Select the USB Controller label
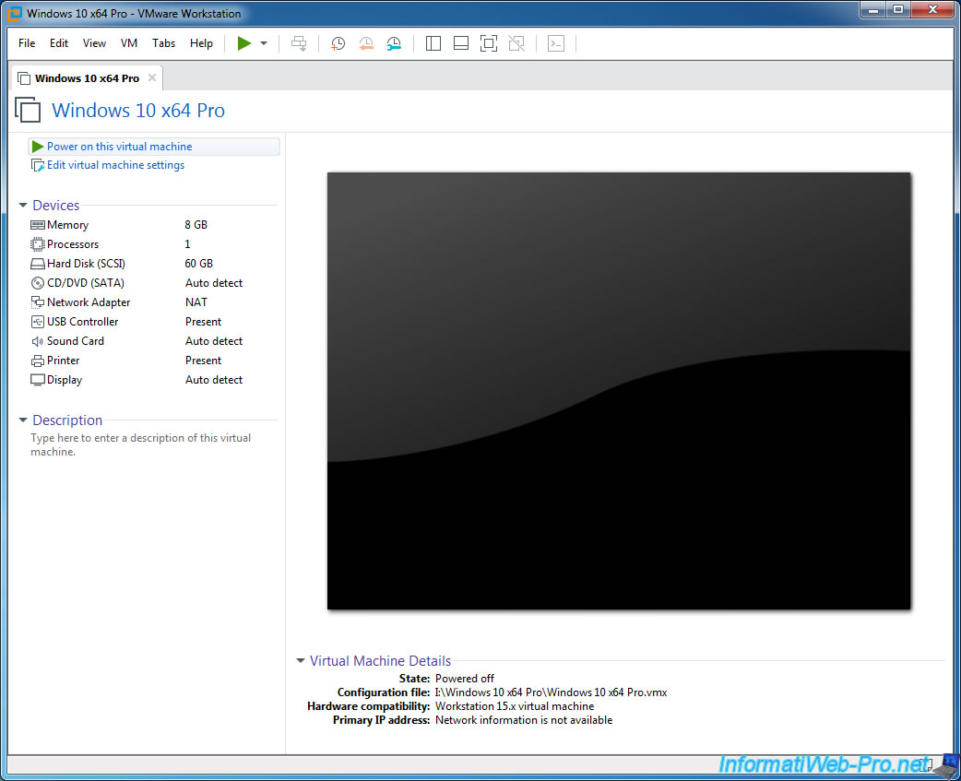 tap(82, 322)
